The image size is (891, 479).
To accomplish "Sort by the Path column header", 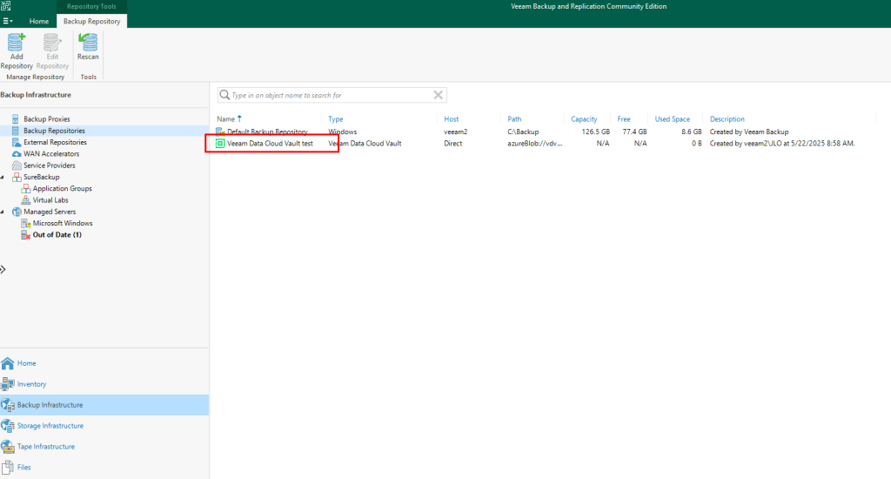I will [x=514, y=119].
